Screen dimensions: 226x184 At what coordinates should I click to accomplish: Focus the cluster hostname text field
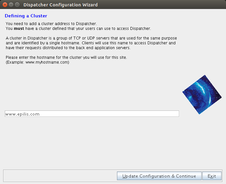pos(92,114)
